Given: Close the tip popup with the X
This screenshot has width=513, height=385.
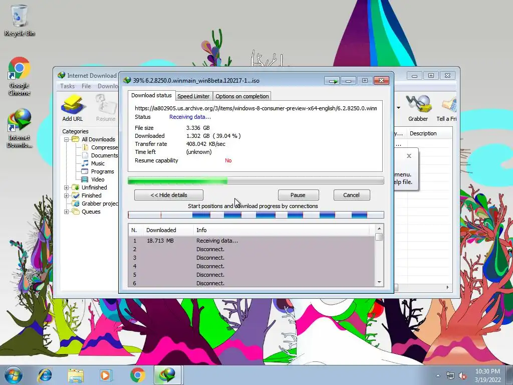Looking at the screenshot, I should click(x=409, y=156).
